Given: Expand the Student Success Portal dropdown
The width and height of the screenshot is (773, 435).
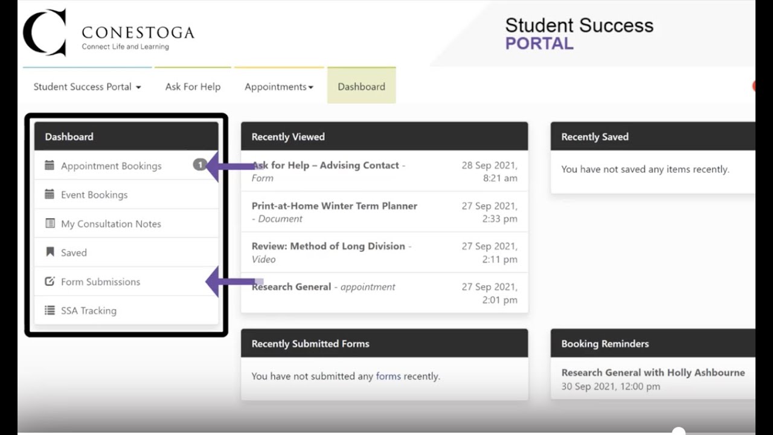Looking at the screenshot, I should point(87,87).
